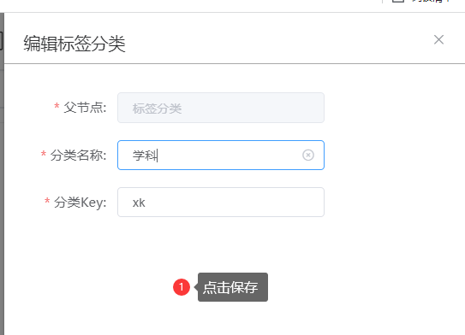The height and width of the screenshot is (335, 465).
Task: Click the cut-off icon above the dialog
Action: [x=398, y=1]
